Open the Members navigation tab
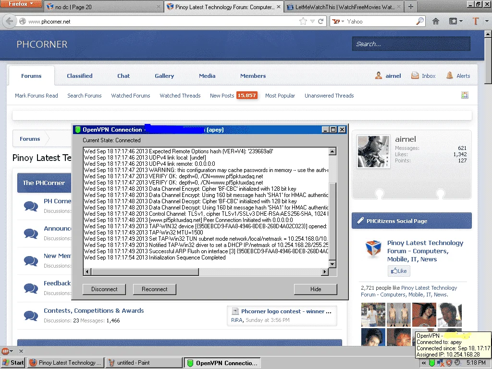Viewport: 492px width, 369px height. (x=253, y=76)
